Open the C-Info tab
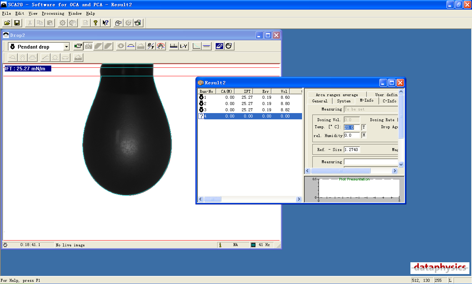The image size is (472, 284). coord(389,101)
